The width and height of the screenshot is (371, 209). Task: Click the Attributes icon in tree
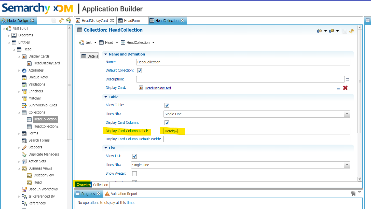(24, 71)
